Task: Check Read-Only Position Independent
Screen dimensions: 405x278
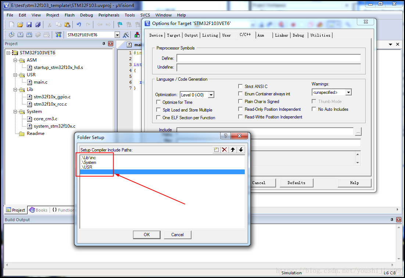Action: point(240,109)
